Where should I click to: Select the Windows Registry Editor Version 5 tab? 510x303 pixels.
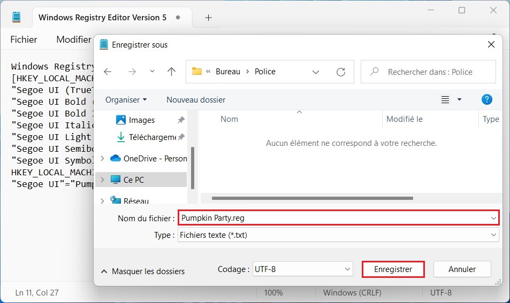[102, 18]
